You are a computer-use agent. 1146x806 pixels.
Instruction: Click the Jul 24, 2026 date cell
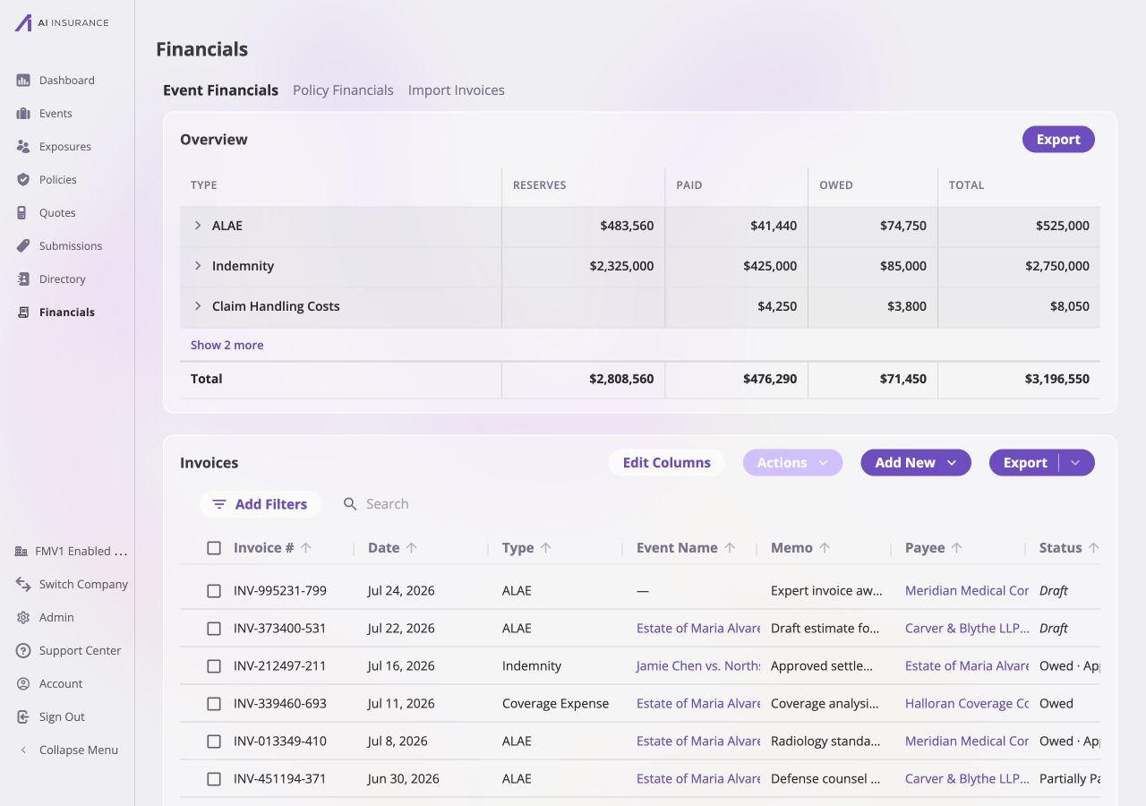pos(401,591)
